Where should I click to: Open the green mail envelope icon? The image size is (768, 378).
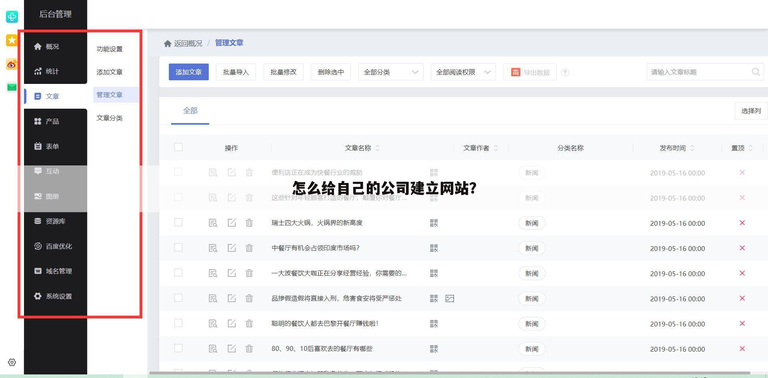click(12, 87)
